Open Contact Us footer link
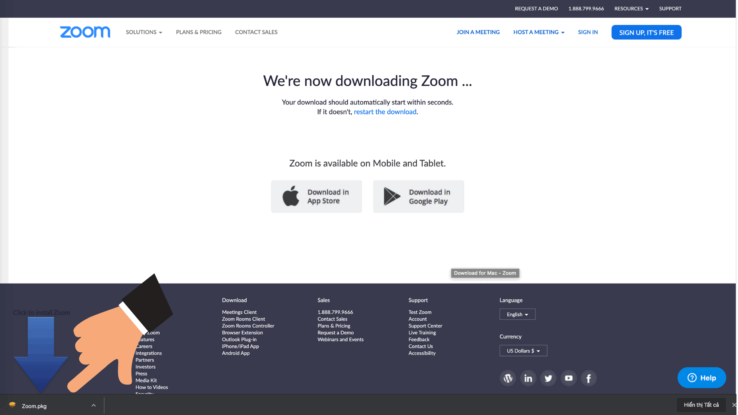The image size is (738, 415). pos(421,347)
